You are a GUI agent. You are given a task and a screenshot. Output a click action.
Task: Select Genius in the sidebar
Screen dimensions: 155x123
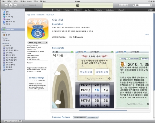coord(7,40)
